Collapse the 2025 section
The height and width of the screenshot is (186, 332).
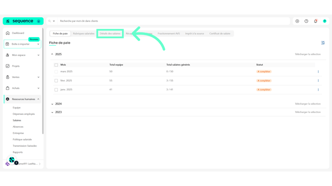(52, 54)
